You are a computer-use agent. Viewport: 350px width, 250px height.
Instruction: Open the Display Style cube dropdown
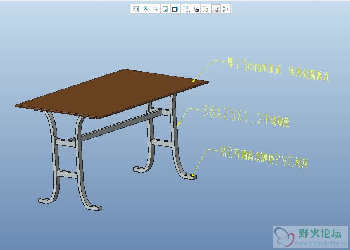(175, 9)
